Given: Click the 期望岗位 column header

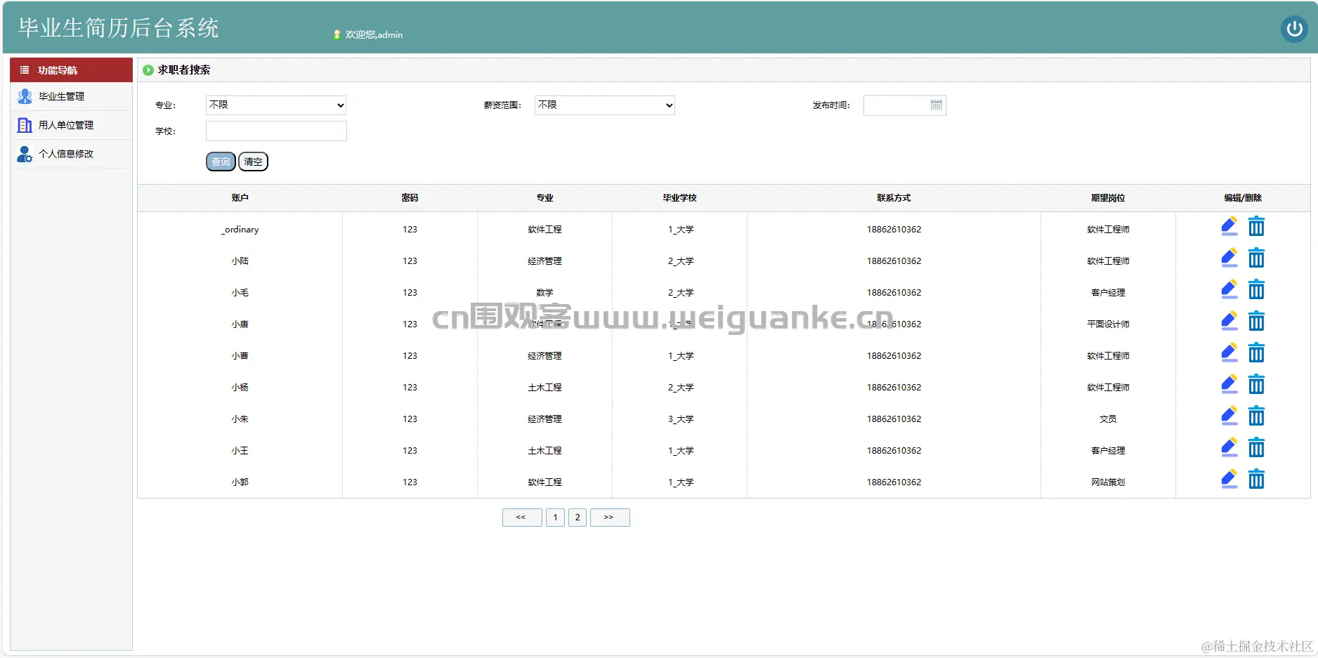Looking at the screenshot, I should [1108, 198].
